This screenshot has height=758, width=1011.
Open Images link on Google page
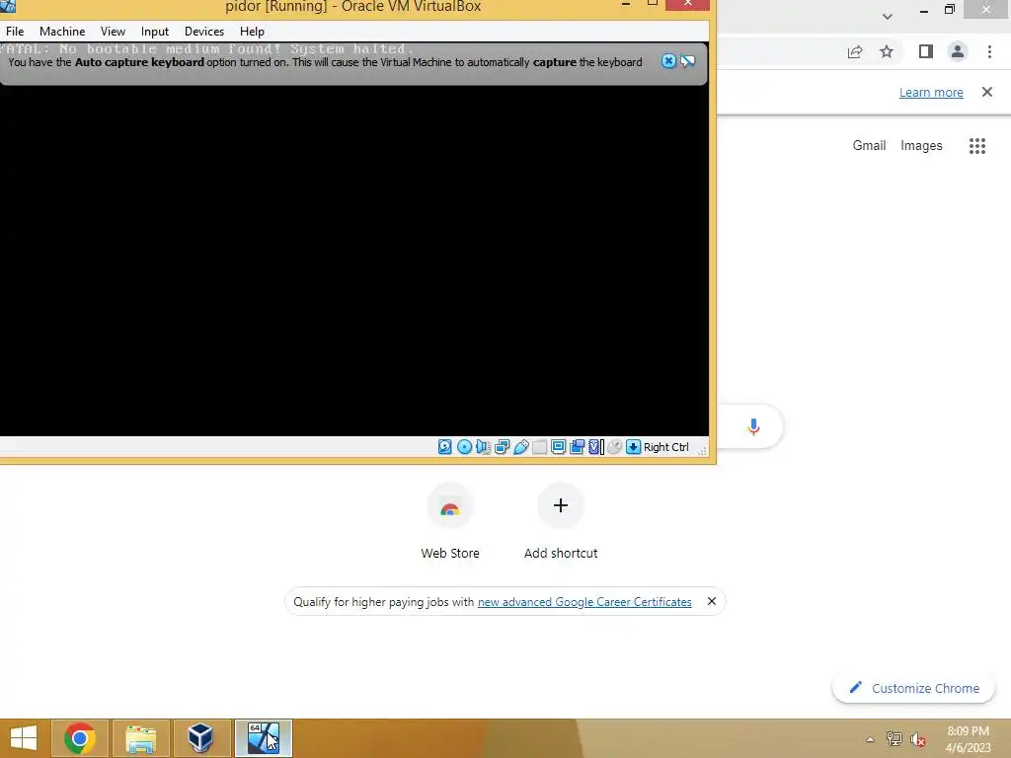(x=921, y=146)
